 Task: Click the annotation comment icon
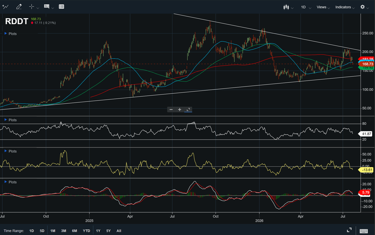point(47,7)
